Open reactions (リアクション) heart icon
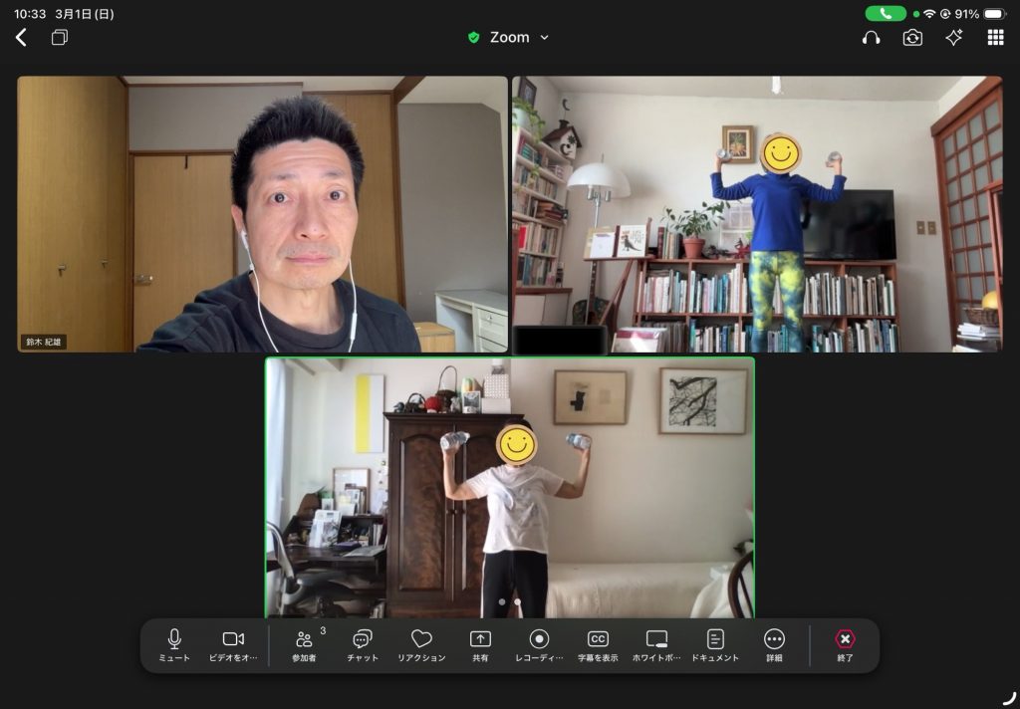 421,644
